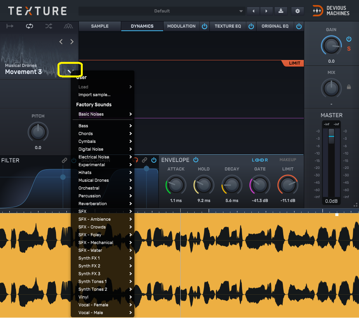Click the Master 0.0dB value field
The width and height of the screenshot is (359, 318).
[x=331, y=201]
